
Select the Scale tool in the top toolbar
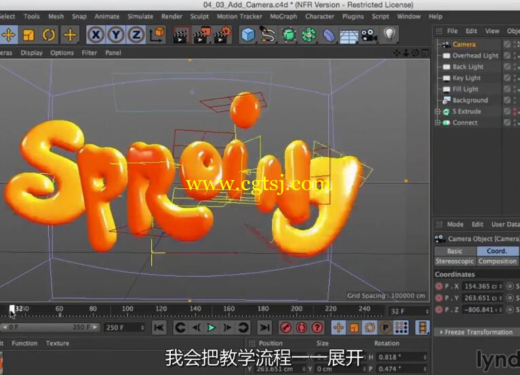(x=28, y=35)
